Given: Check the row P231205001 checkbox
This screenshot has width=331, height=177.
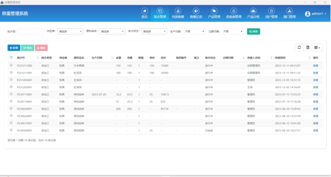Looking at the screenshot, I should pyautogui.click(x=11, y=80).
